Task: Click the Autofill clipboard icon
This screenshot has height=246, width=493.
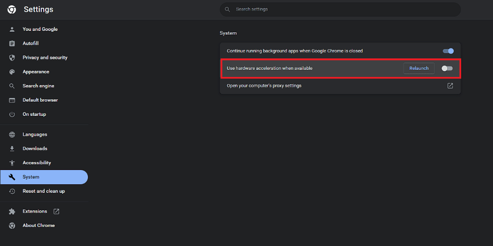Action: click(12, 43)
